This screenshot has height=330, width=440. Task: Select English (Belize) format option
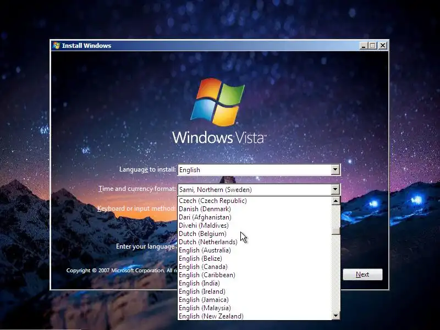255,258
